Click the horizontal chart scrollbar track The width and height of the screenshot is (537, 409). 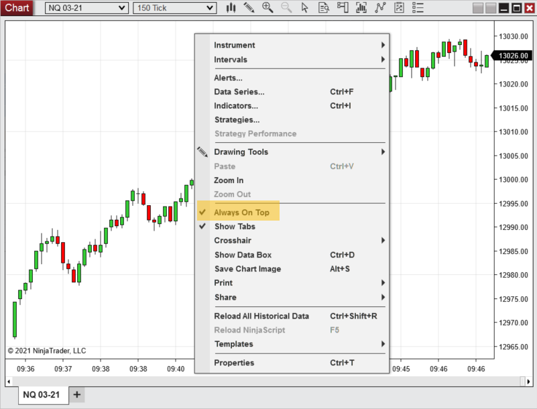click(265, 382)
